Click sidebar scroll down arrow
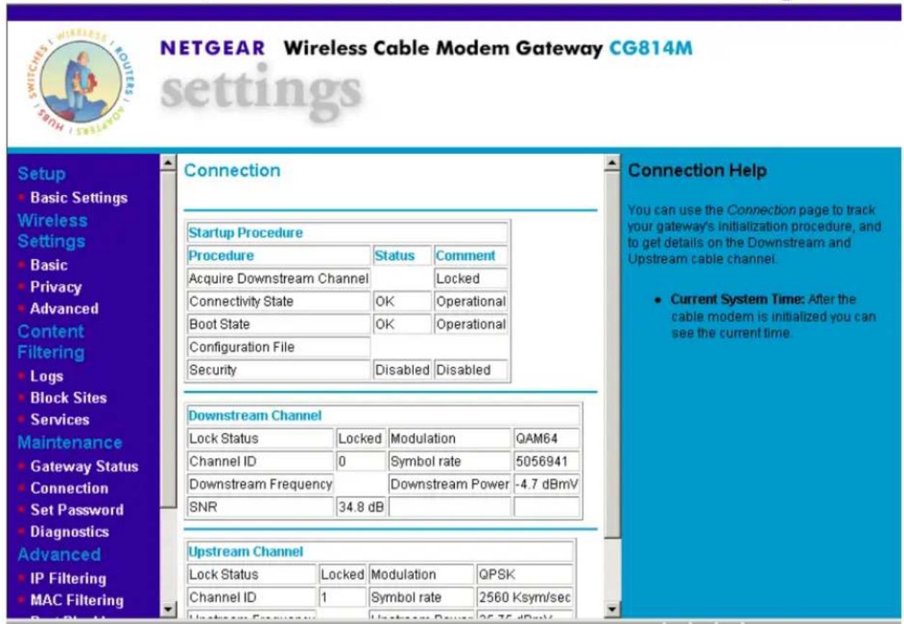This screenshot has height=624, width=904. click(x=167, y=610)
